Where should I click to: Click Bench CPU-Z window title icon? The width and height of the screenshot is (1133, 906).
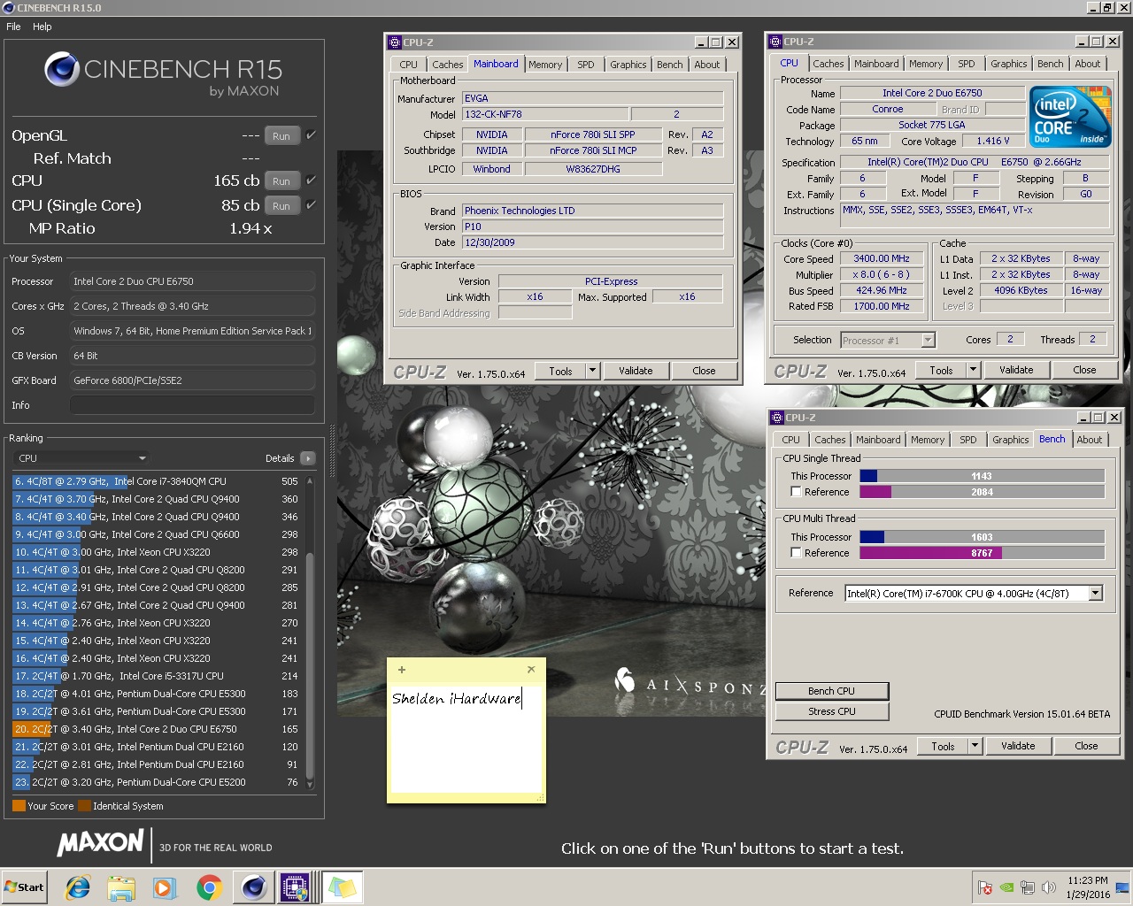tap(776, 418)
